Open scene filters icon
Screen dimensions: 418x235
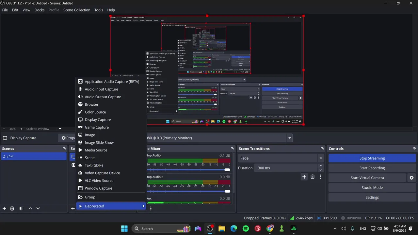click(21, 209)
